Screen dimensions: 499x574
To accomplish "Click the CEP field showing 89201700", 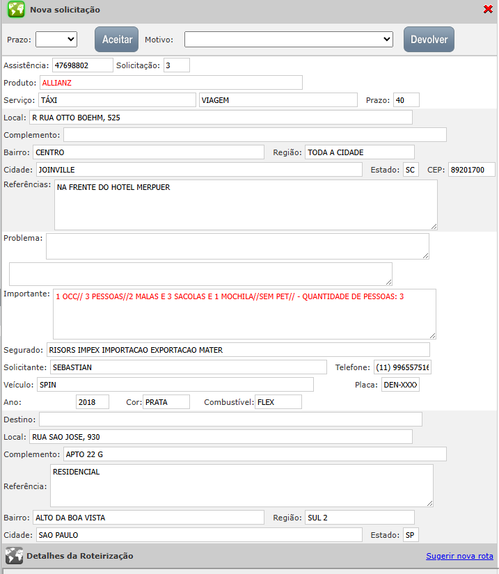I will click(471, 170).
